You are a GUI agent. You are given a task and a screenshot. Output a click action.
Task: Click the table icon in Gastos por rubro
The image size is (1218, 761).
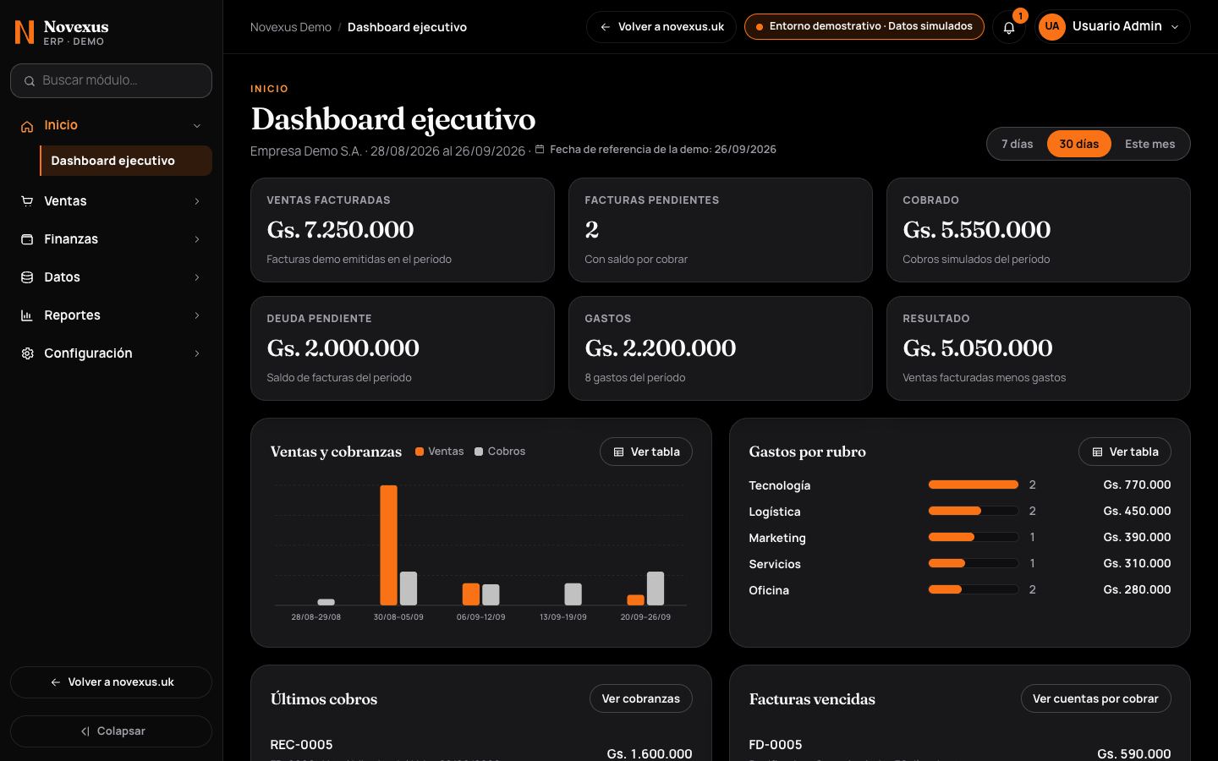click(x=1097, y=452)
